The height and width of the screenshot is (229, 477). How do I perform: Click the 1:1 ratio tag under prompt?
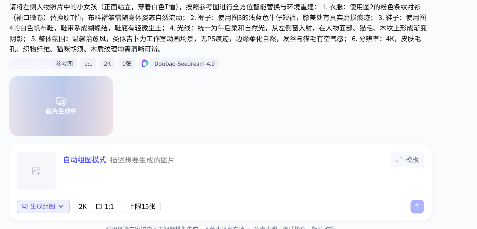tap(88, 64)
